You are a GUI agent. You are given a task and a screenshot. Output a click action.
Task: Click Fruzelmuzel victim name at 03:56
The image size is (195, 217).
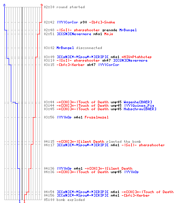click(97, 117)
